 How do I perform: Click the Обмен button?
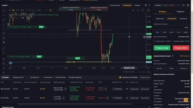coord(172,68)
